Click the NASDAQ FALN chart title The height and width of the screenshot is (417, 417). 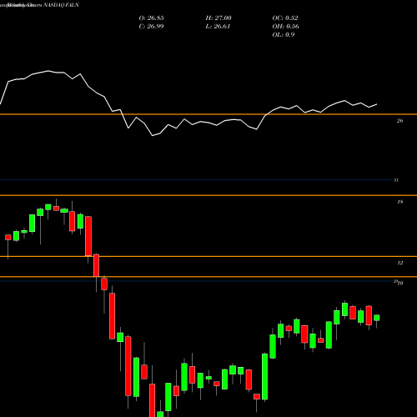coord(62,5)
